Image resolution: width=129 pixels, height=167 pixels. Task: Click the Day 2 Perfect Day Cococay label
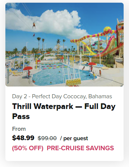pos(62,96)
